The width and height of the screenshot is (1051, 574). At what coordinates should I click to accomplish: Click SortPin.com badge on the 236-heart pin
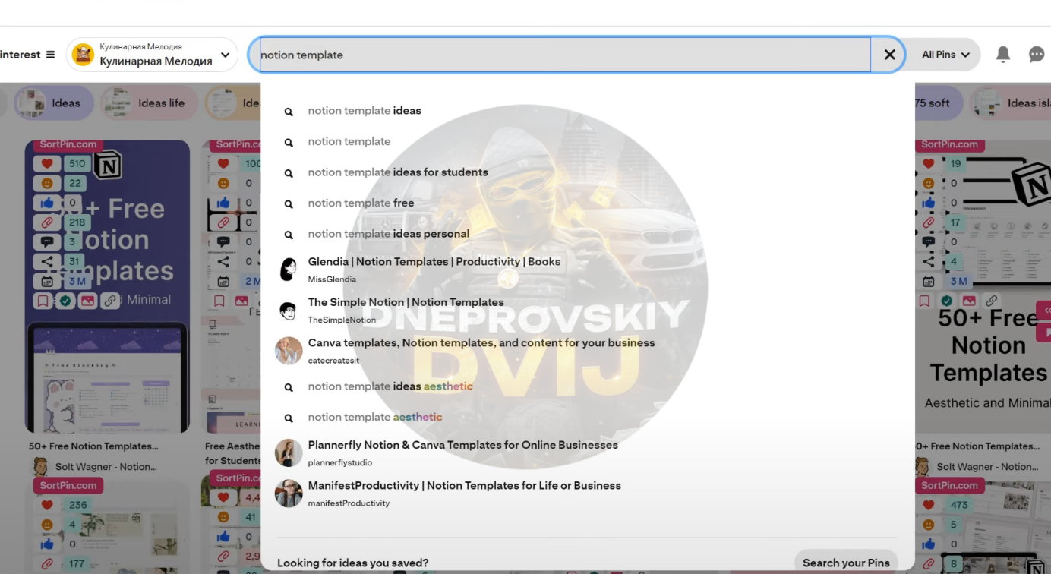pos(68,486)
